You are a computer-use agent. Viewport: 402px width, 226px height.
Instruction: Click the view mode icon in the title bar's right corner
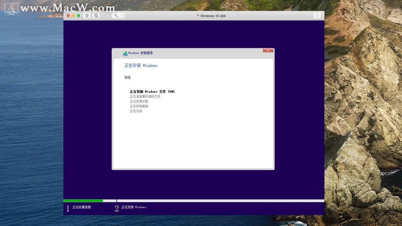coord(317,16)
